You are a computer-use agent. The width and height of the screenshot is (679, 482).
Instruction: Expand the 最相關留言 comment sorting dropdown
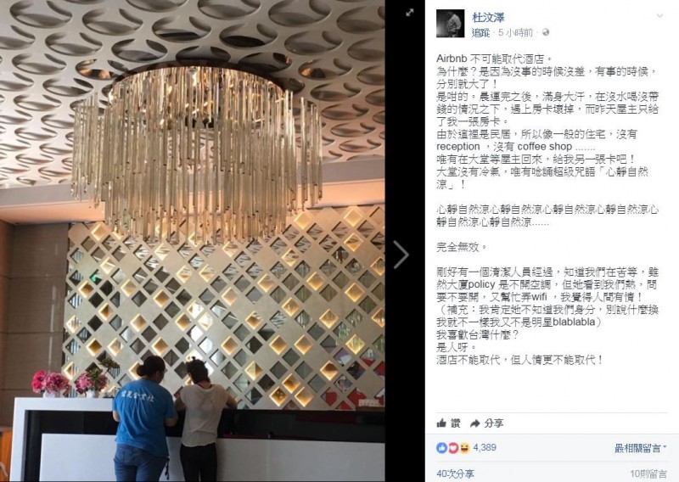[640, 448]
